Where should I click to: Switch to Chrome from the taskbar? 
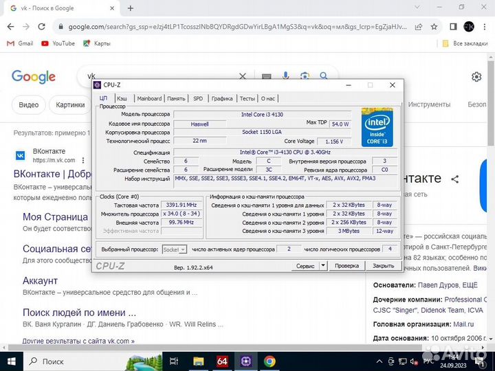(x=269, y=361)
